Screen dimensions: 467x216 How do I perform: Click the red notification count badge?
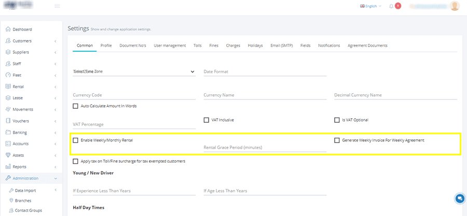point(398,6)
